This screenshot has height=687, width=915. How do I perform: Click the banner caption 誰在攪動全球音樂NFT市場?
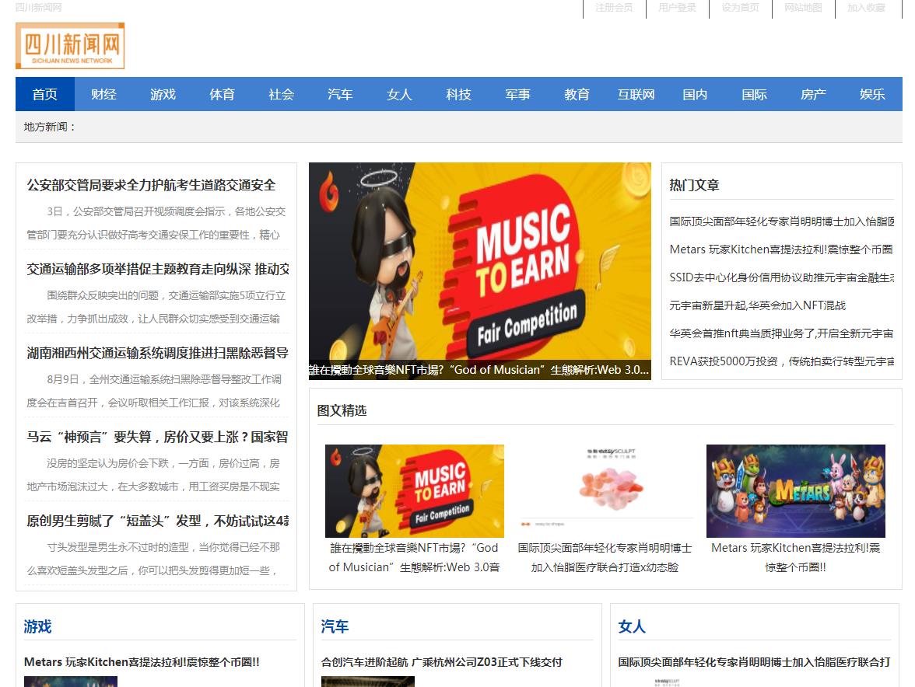point(479,370)
